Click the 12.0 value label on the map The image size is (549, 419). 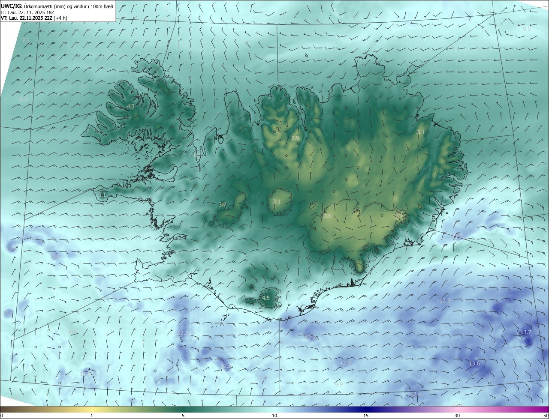pyautogui.click(x=345, y=363)
